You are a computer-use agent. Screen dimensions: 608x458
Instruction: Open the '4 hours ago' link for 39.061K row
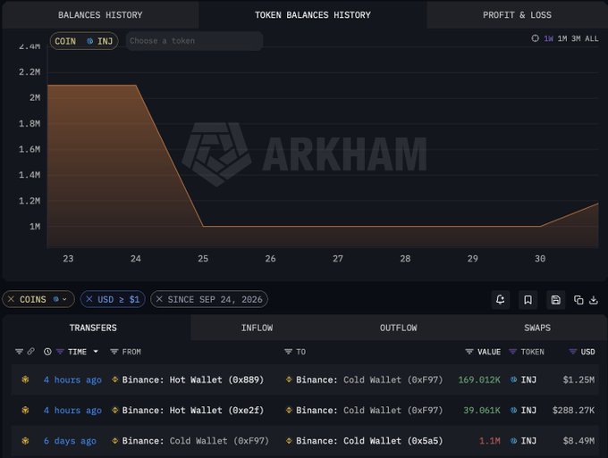[x=72, y=411]
